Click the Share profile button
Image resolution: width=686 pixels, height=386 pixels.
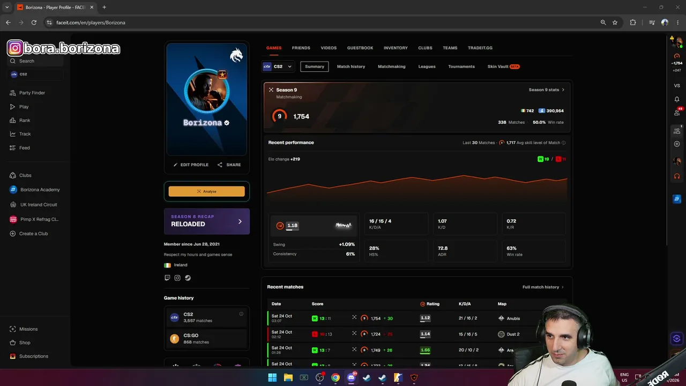pos(229,165)
